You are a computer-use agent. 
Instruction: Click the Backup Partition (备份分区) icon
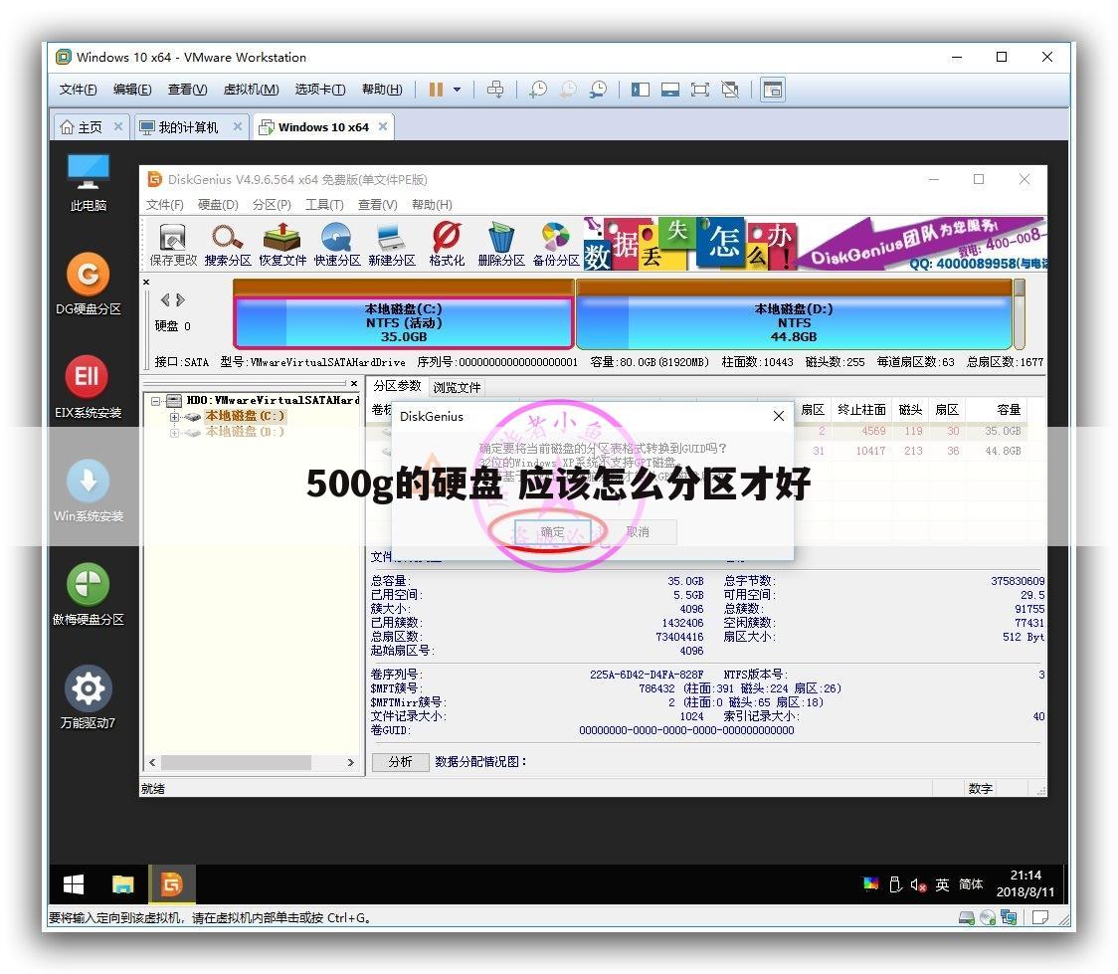(555, 246)
